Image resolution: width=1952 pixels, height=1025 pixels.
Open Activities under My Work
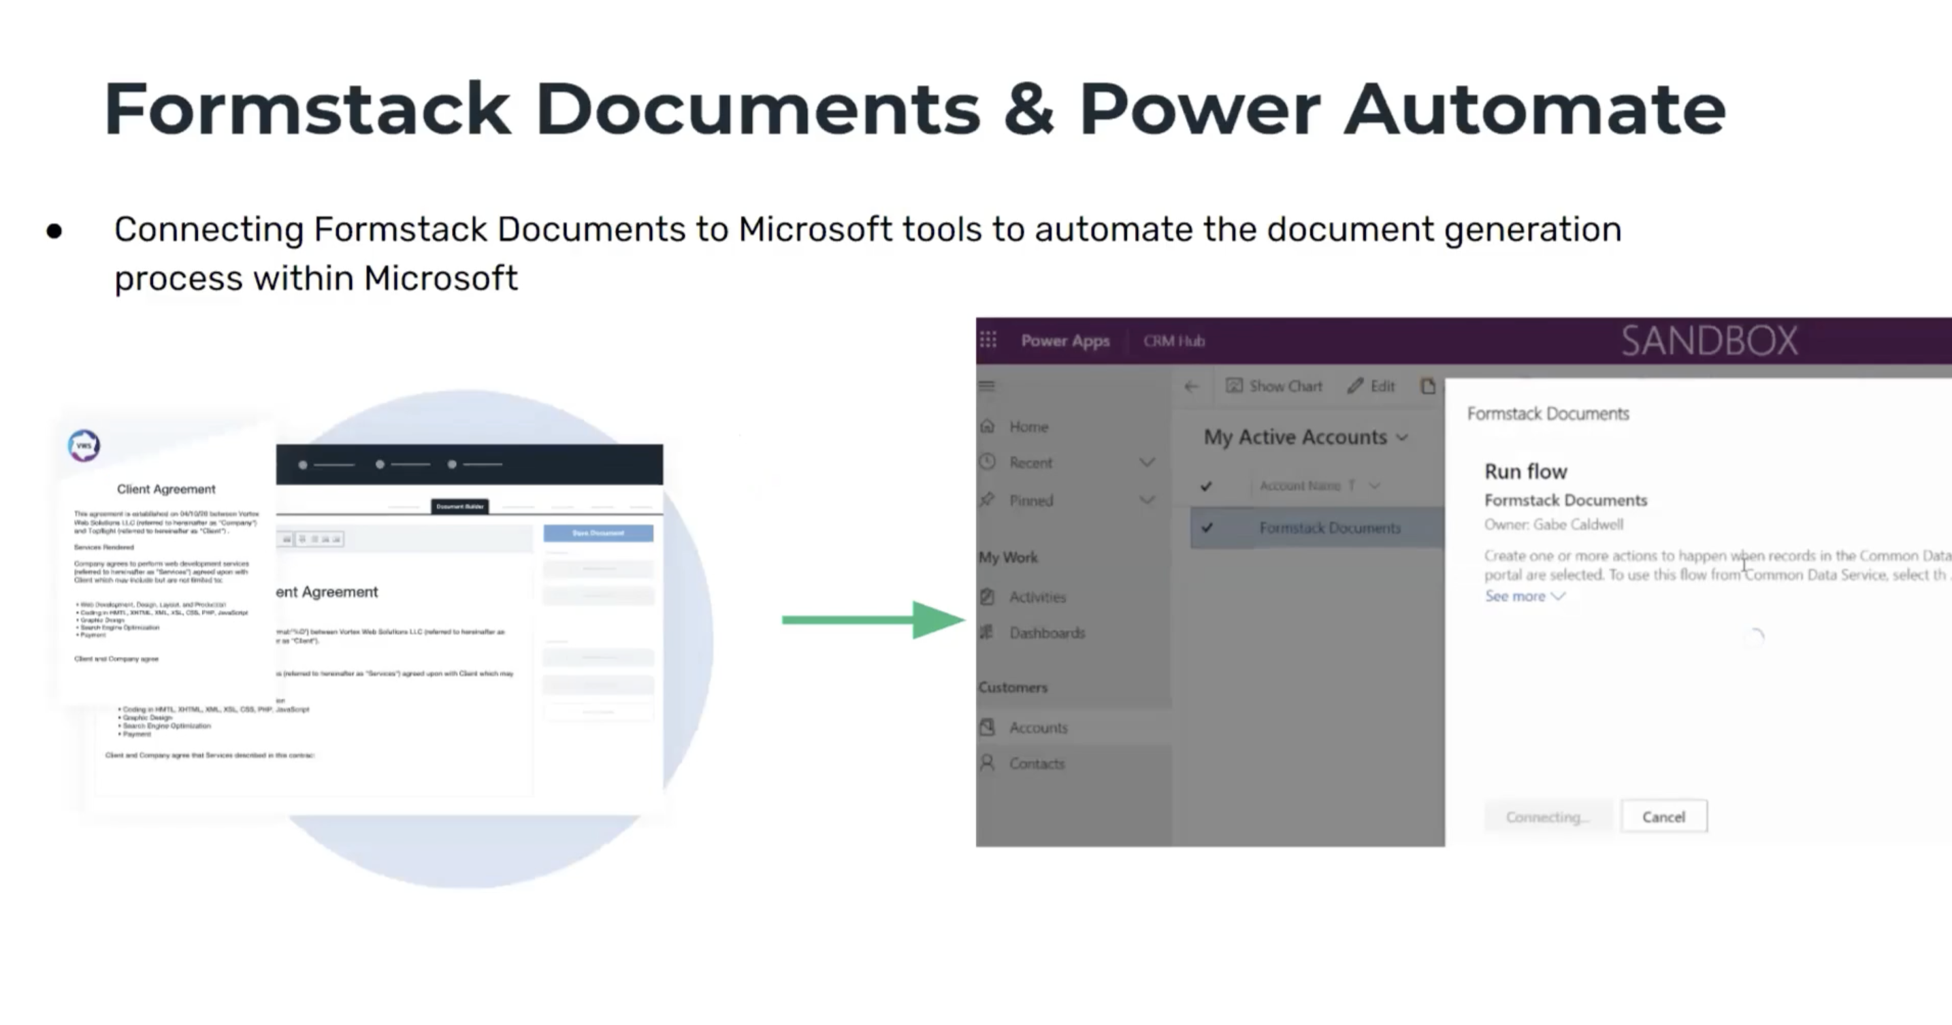[x=1037, y=597]
